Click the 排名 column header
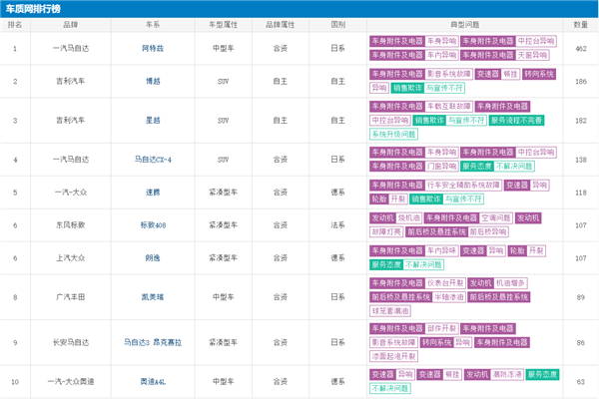The image size is (599, 399). 15,25
